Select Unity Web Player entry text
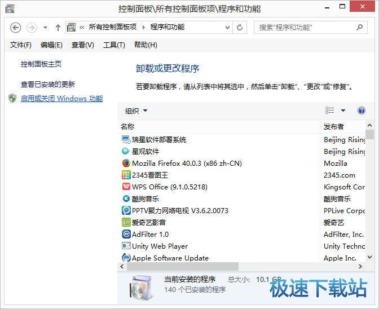This screenshot has width=379, height=309. coord(160,246)
